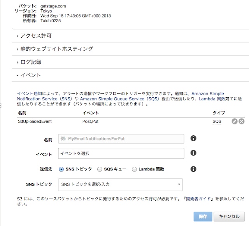Select the Lambda 関数 radio button
The image size is (249, 226).
click(x=134, y=169)
